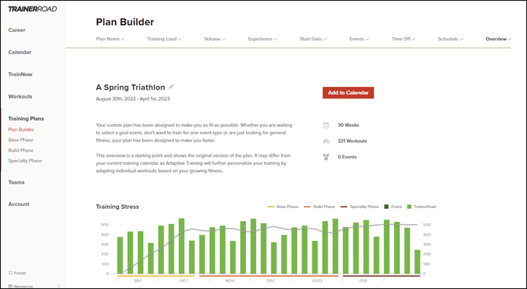Toggle the Event legend square

tap(386, 207)
